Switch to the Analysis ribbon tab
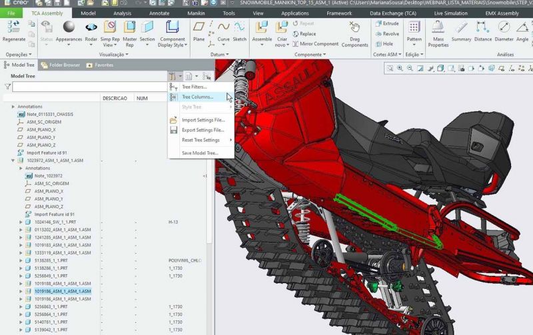This screenshot has width=533, height=335. tap(122, 13)
